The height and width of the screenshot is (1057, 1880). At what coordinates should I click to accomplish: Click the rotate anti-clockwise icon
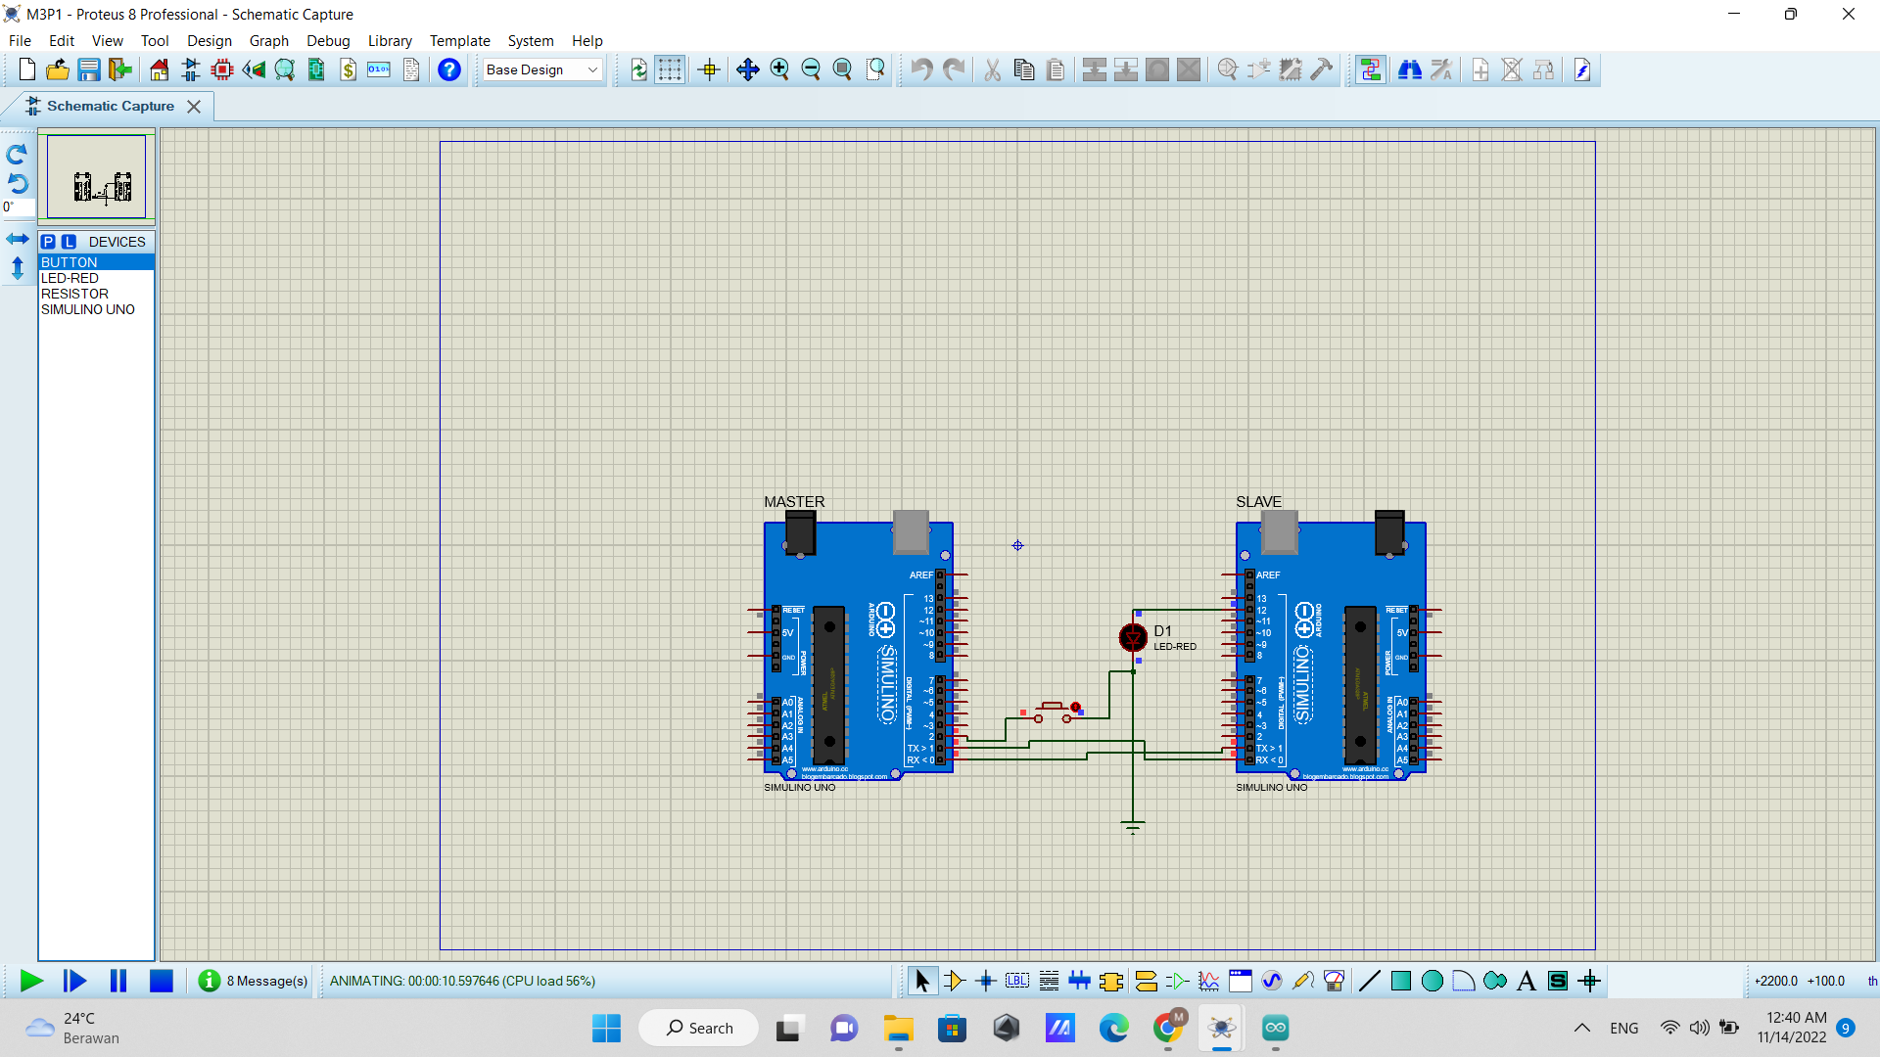pos(17,183)
